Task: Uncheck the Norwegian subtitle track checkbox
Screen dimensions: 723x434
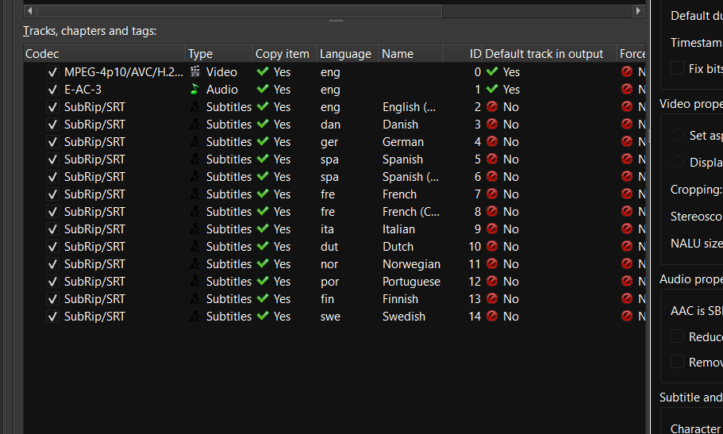Action: click(52, 264)
